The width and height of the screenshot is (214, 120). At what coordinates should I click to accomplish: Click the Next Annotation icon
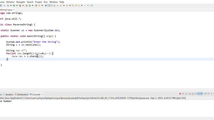61,6
